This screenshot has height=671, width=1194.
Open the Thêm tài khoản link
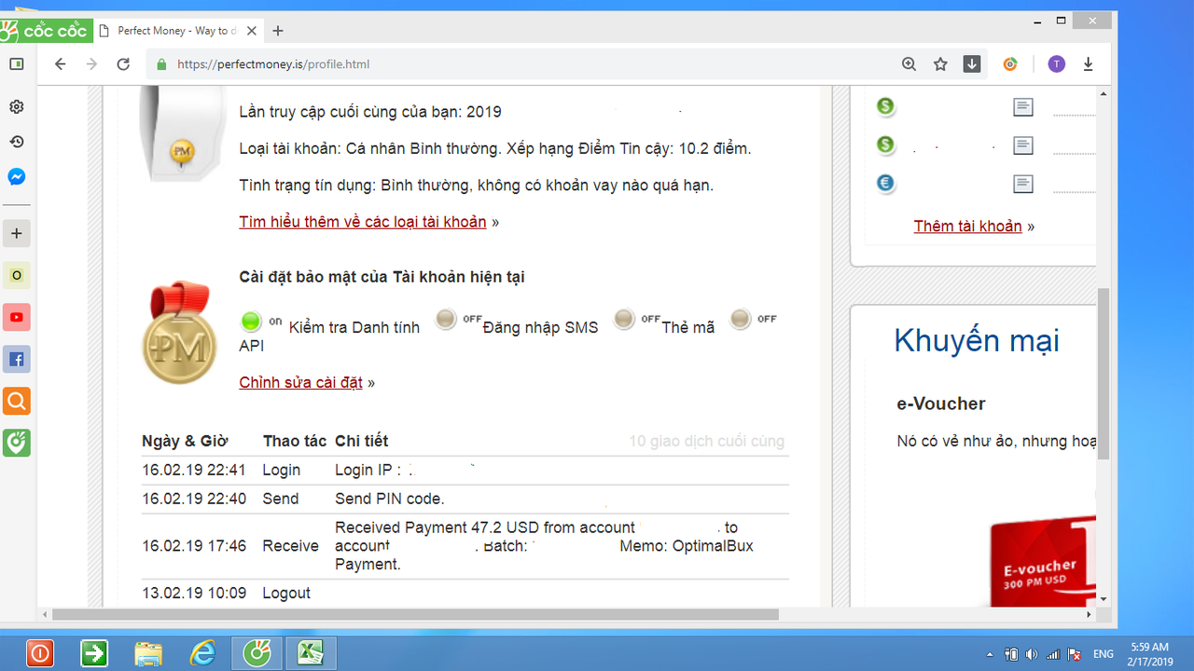(967, 226)
